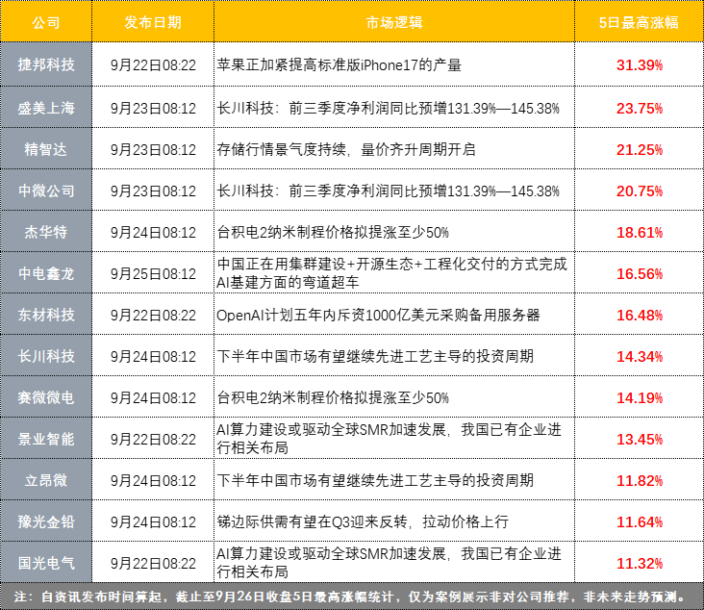The width and height of the screenshot is (704, 610).
Task: Select the 豫光金铅 company cell
Action: click(46, 521)
